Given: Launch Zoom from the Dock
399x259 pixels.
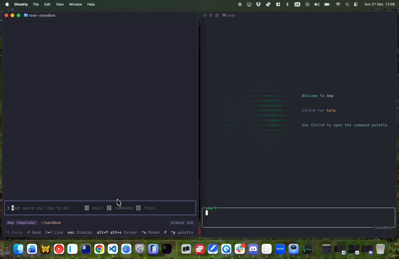Looking at the screenshot, I should pyautogui.click(x=280, y=249).
